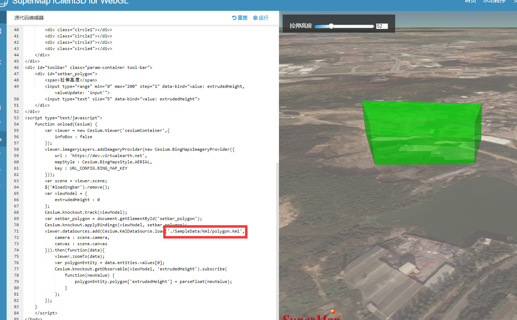
Task: Click the 'https://dev.virtualearth.net' url line
Action: pyautogui.click(x=101, y=156)
